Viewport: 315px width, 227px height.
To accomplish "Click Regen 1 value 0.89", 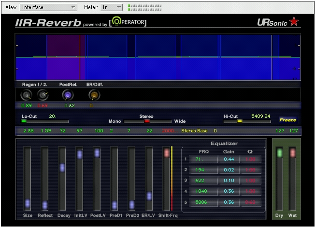I will pyautogui.click(x=27, y=105).
